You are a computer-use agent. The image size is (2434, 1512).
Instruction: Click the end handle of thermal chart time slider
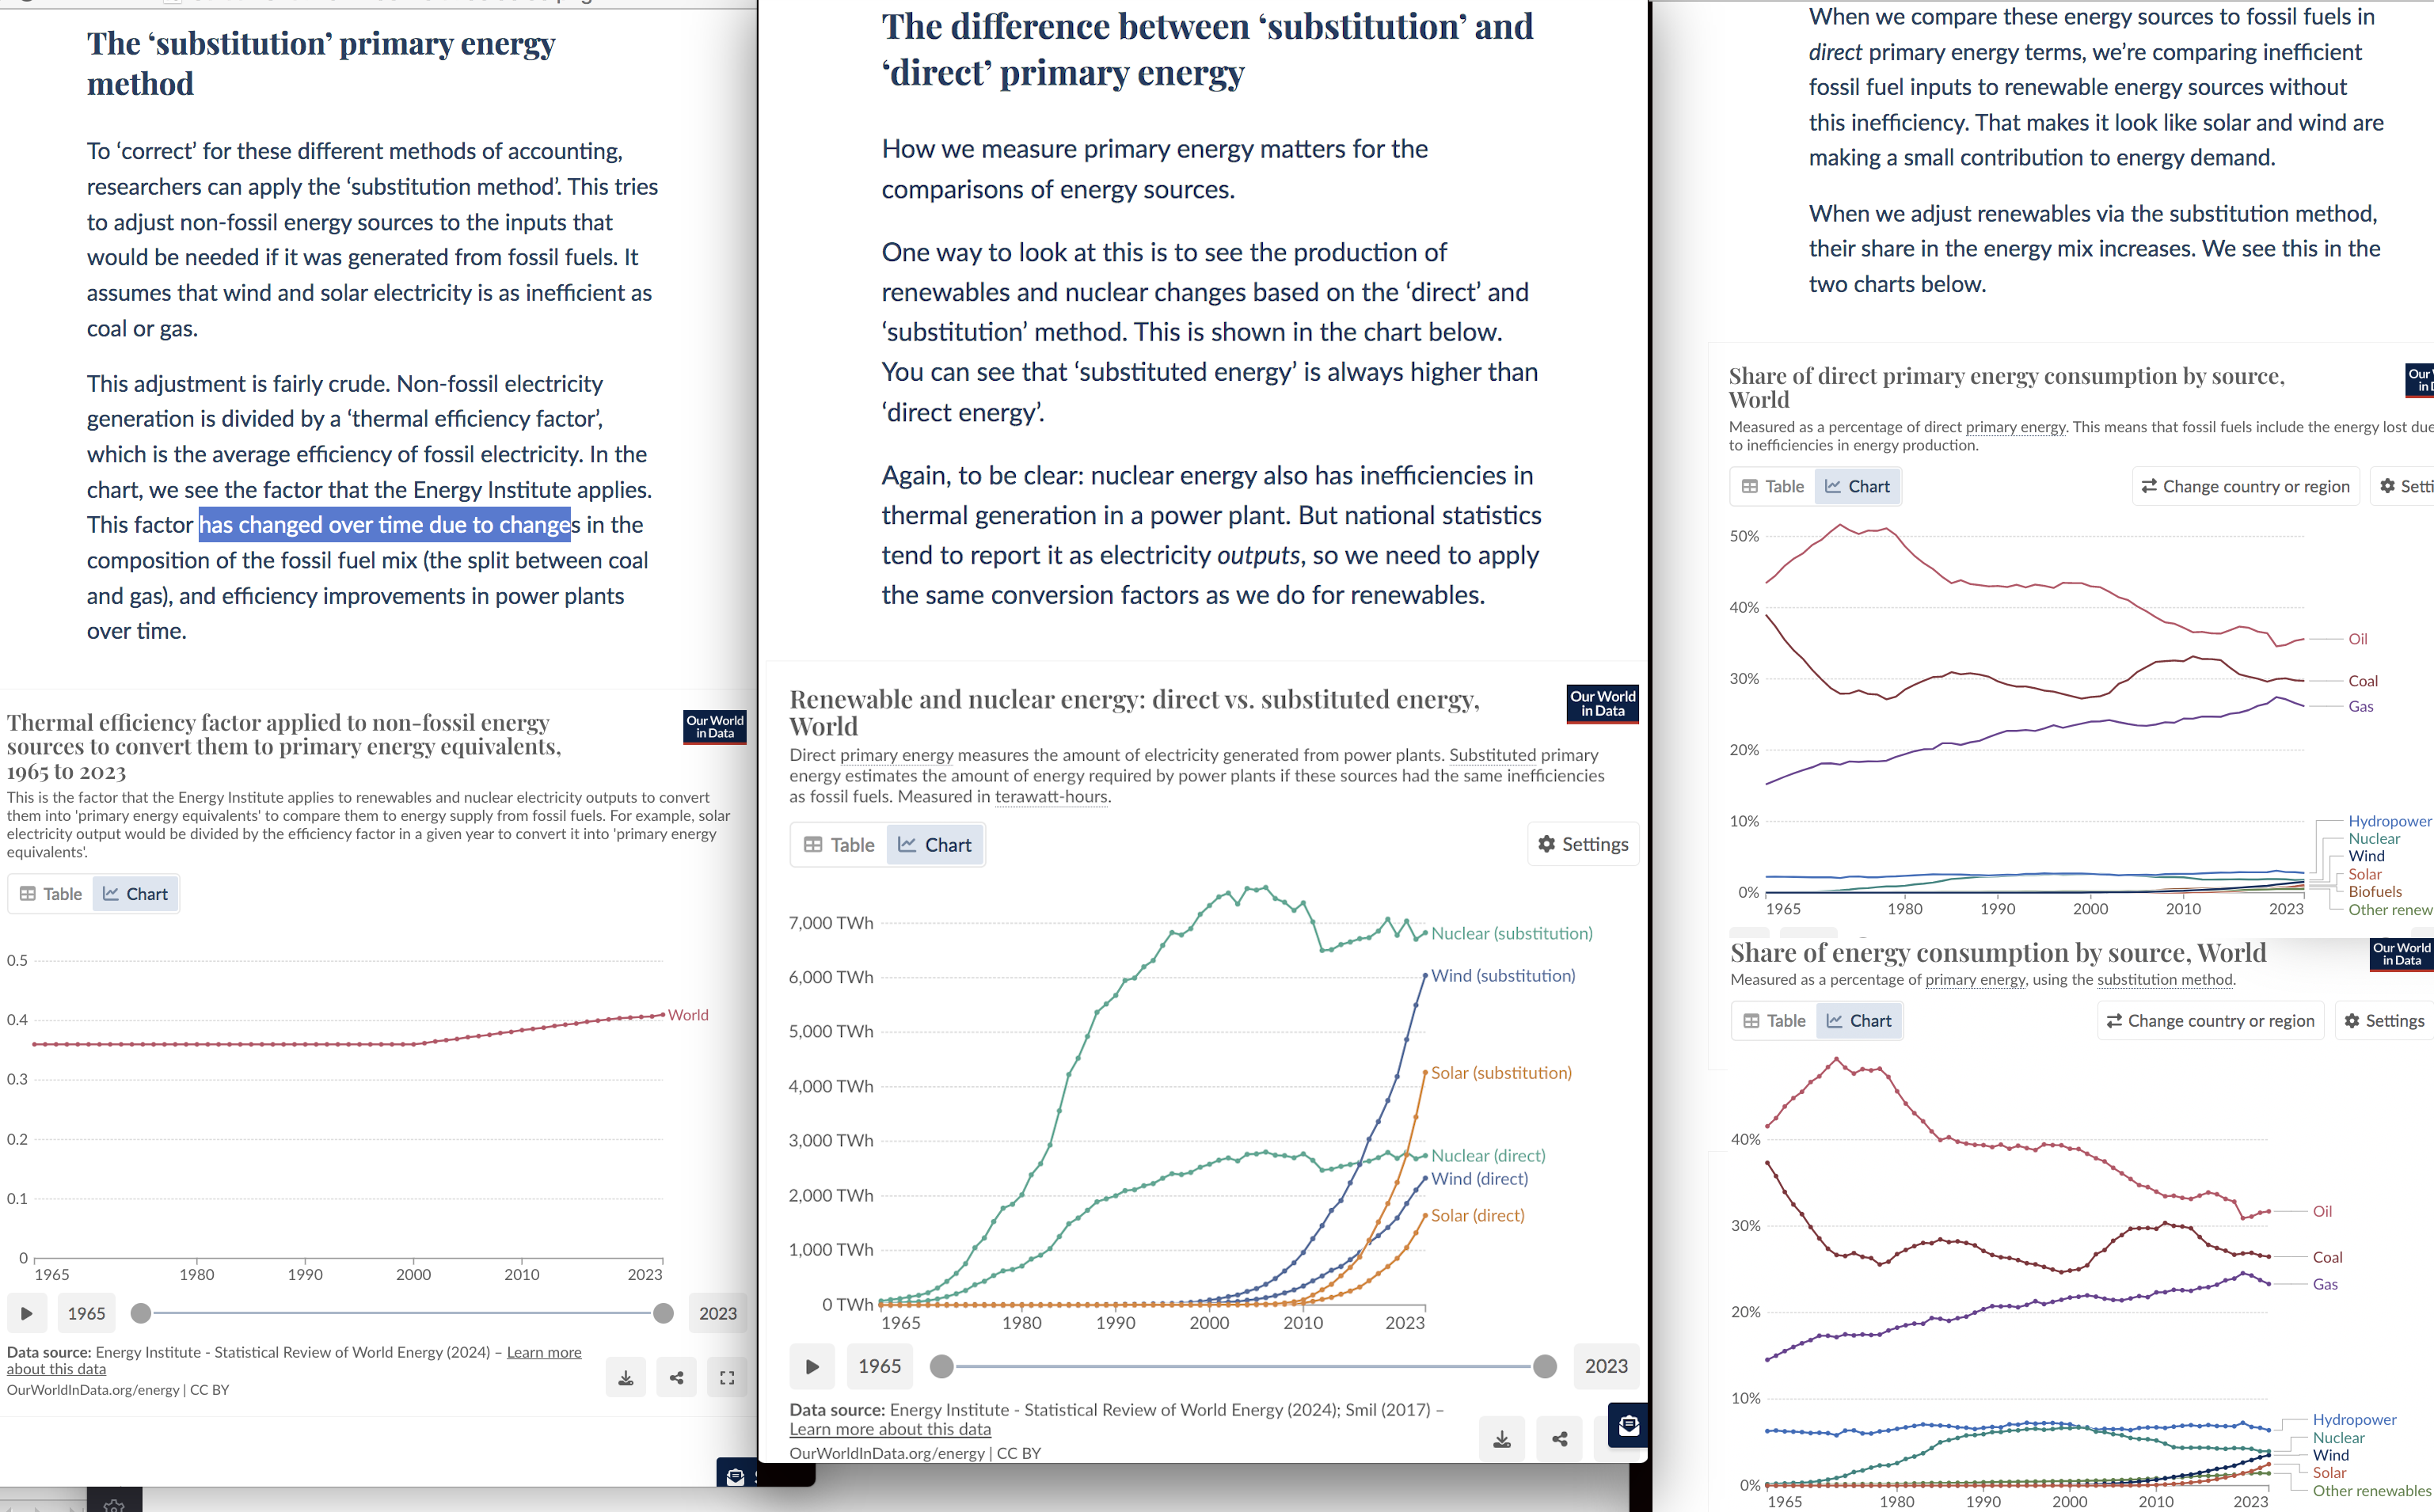coord(663,1313)
